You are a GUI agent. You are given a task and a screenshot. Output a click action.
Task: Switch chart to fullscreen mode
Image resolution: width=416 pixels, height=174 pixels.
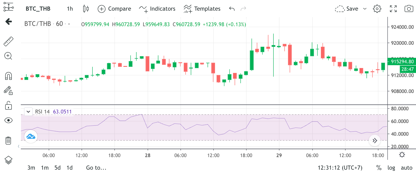coord(393,9)
